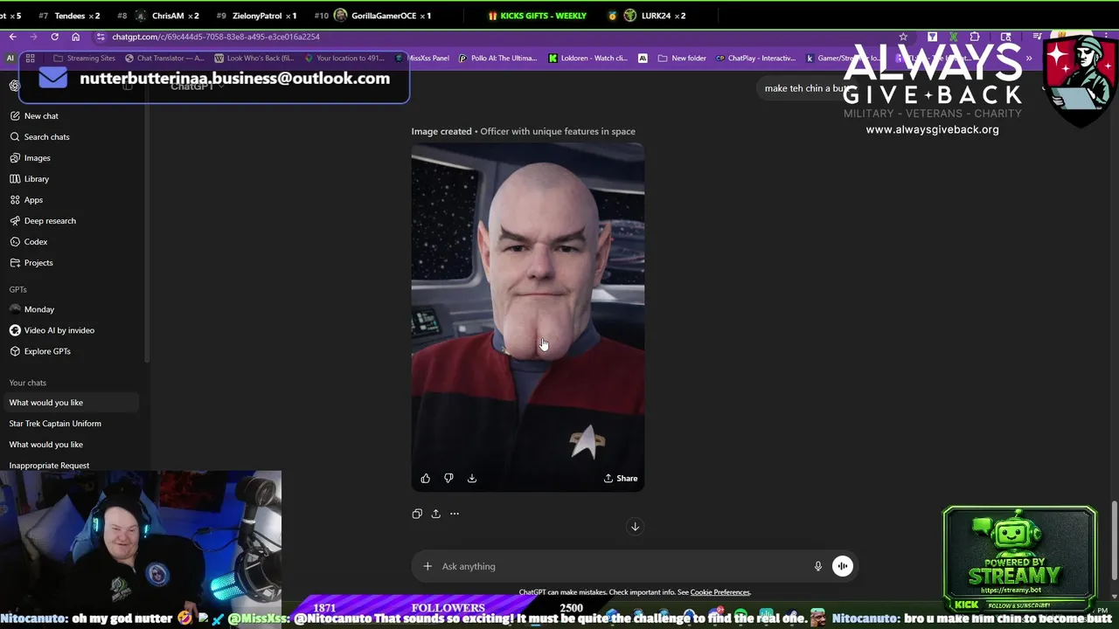The image size is (1119, 629).
Task: Open the three-dot more actions menu
Action: [x=455, y=514]
